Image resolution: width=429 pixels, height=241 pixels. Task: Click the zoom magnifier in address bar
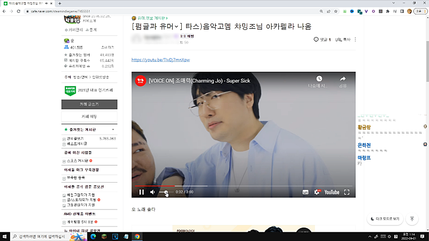pos(321,11)
